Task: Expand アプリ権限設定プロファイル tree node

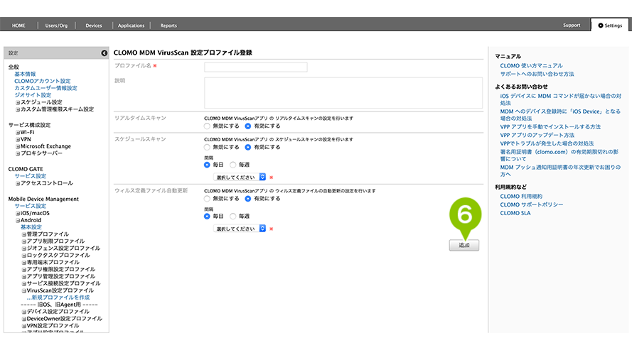Action: [x=23, y=270]
